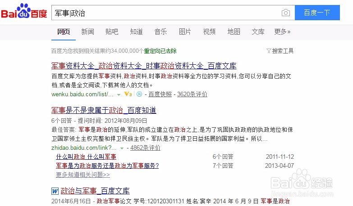The width and height of the screenshot is (353, 206).
Task: Open the 视频 tab
Action: coord(209,31)
